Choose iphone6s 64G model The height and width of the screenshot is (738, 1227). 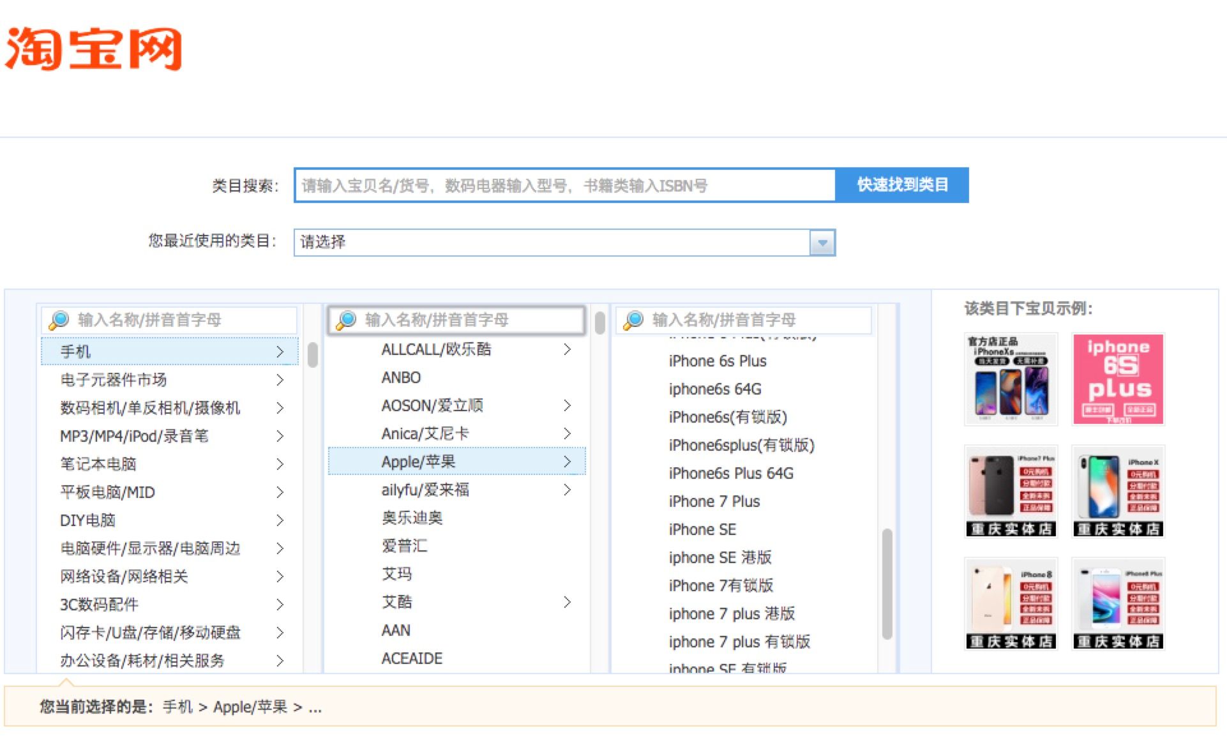coord(744,389)
